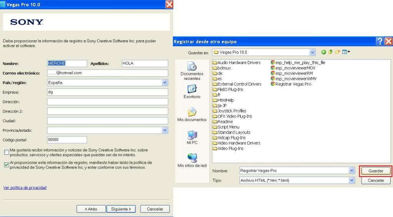The height and width of the screenshot is (217, 393).
Task: Select the de folder
Action: pos(218,73)
